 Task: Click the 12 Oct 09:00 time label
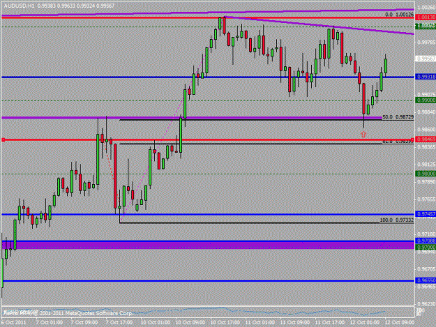pos(400,323)
